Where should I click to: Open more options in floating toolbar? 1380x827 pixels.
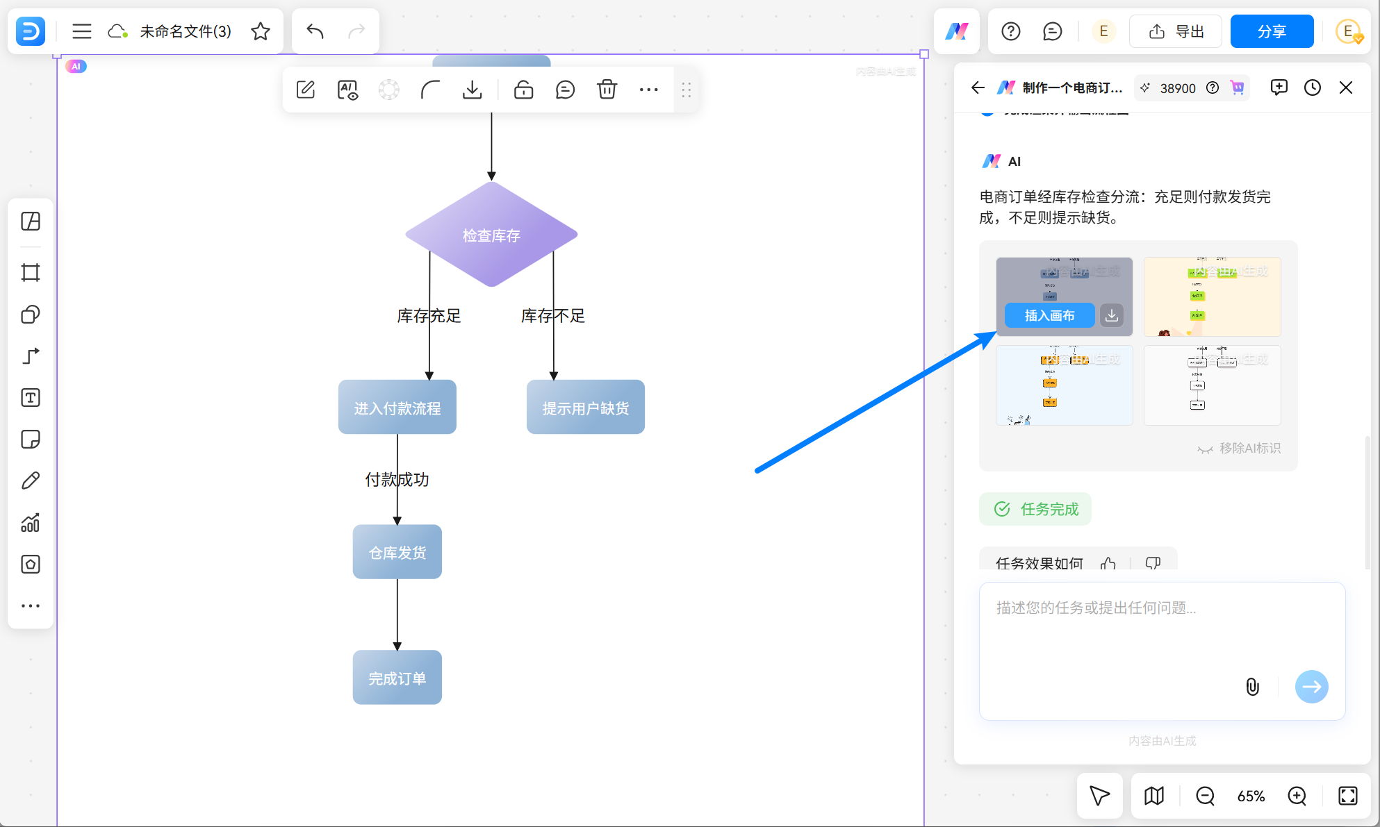pyautogui.click(x=649, y=90)
